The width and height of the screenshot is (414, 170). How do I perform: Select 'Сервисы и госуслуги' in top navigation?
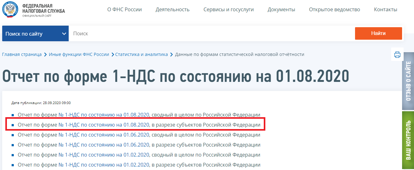(228, 9)
